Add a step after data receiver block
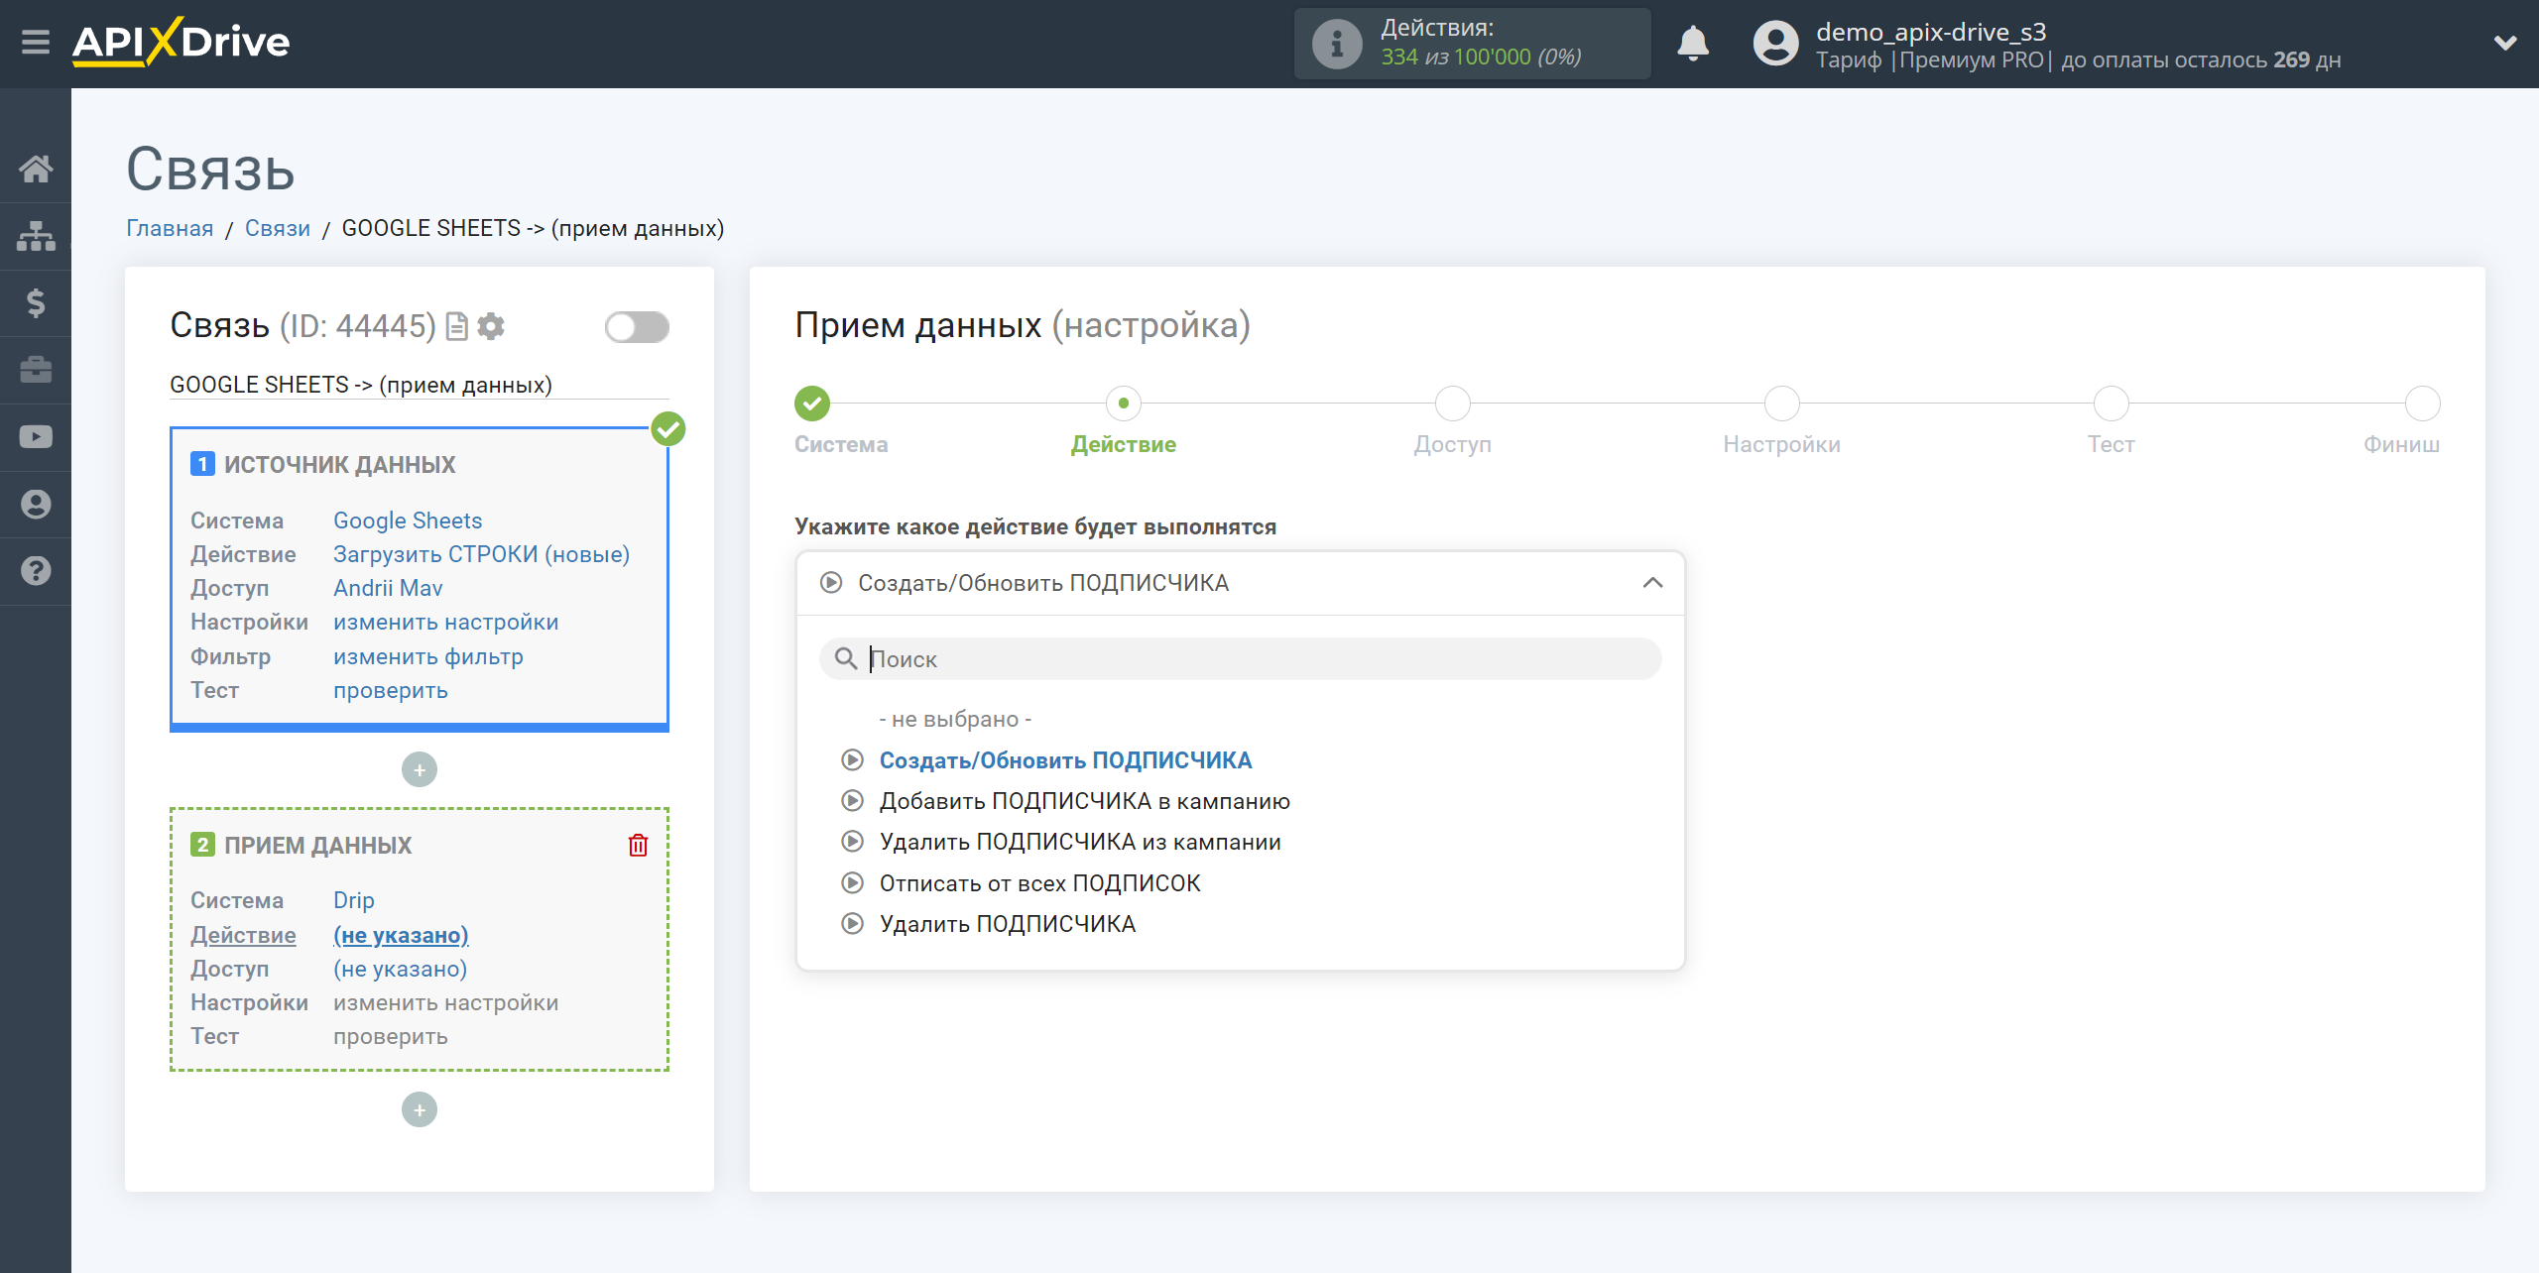Image resolution: width=2539 pixels, height=1273 pixels. click(x=420, y=1109)
